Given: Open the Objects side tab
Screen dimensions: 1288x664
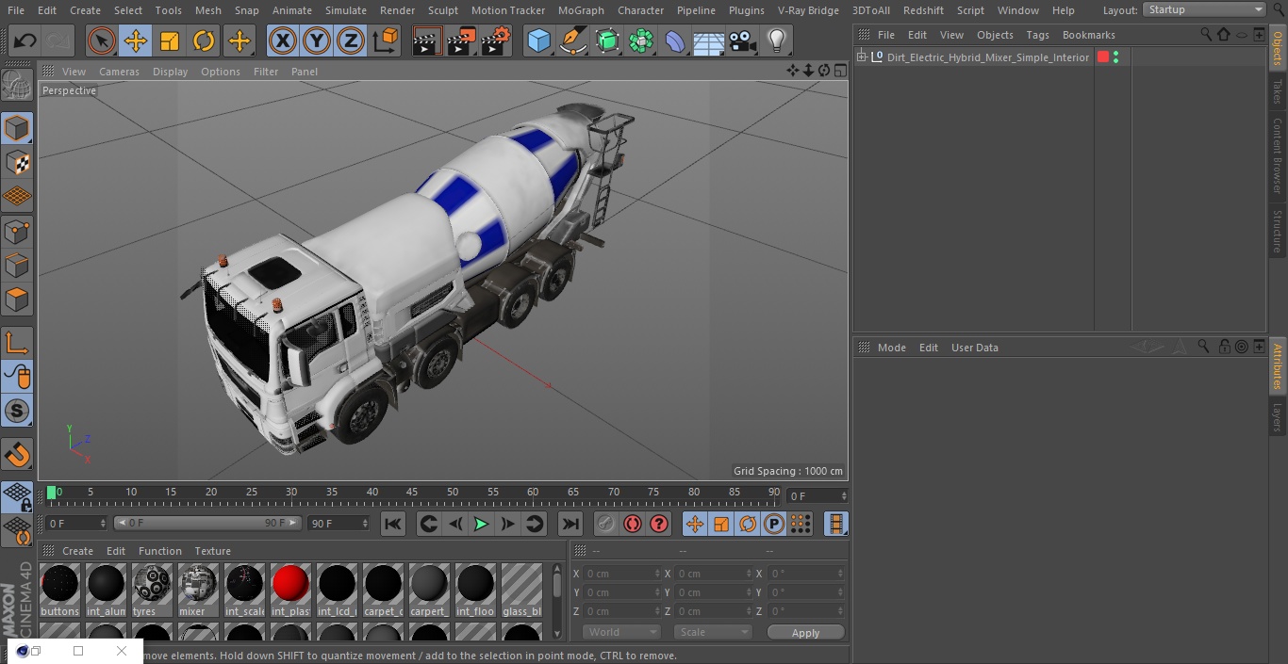Looking at the screenshot, I should coord(1278,48).
